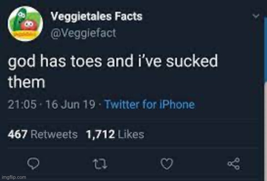This screenshot has height=181, width=267.
Task: Click the tweet text starting "god has toes"
Action: (x=113, y=62)
